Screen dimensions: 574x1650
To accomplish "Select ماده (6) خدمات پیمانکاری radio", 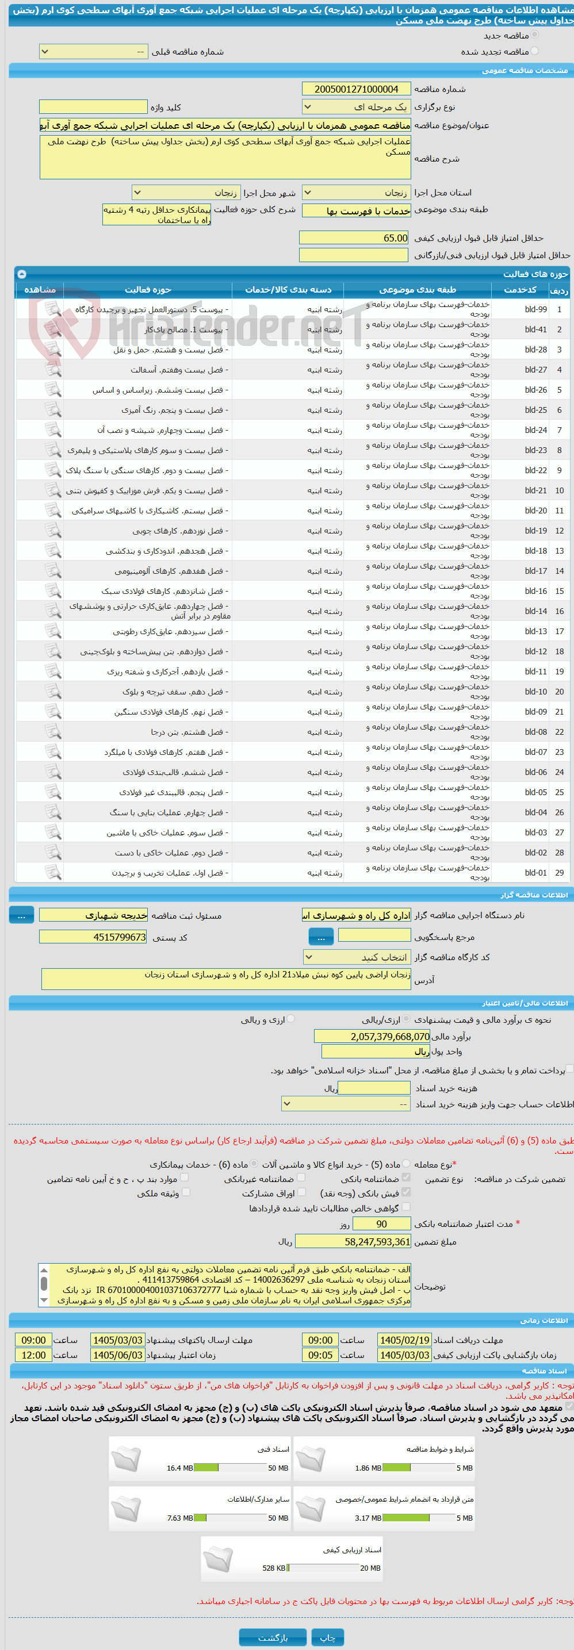I will (x=254, y=1164).
